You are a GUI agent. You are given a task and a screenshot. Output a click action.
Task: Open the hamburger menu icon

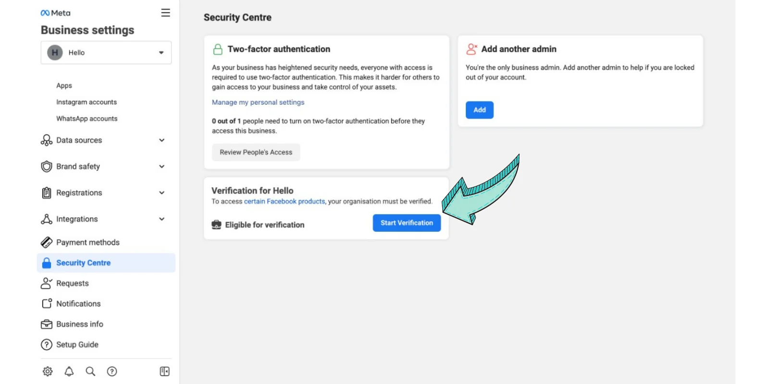165,13
